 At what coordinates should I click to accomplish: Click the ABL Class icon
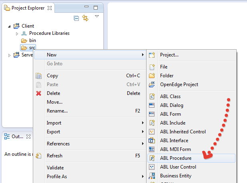click(152, 97)
